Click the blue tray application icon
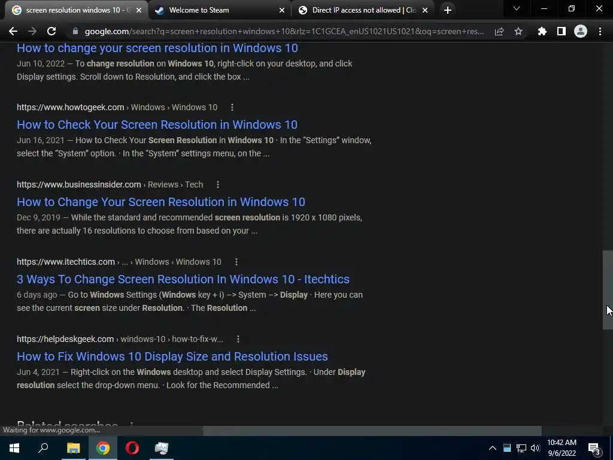 click(x=507, y=448)
